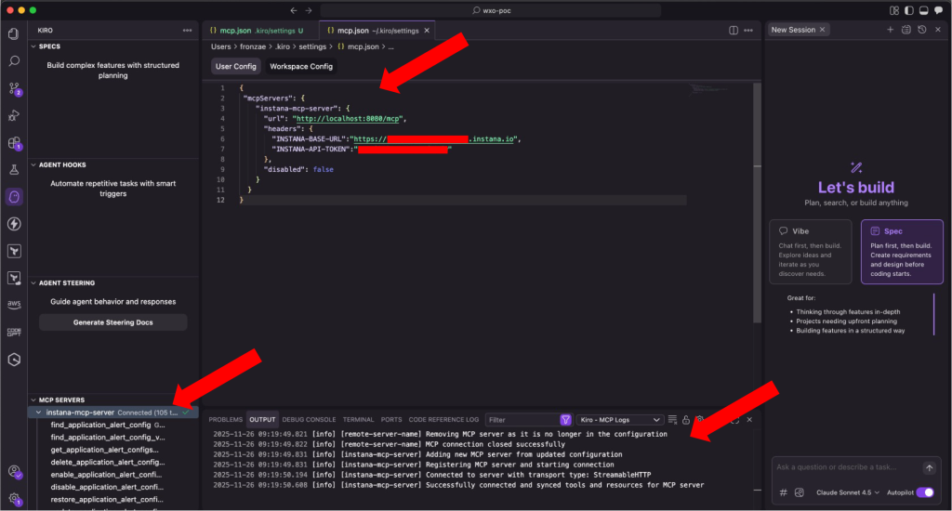Open the Claude Sonnet 4.5 model dropdown

(848, 492)
